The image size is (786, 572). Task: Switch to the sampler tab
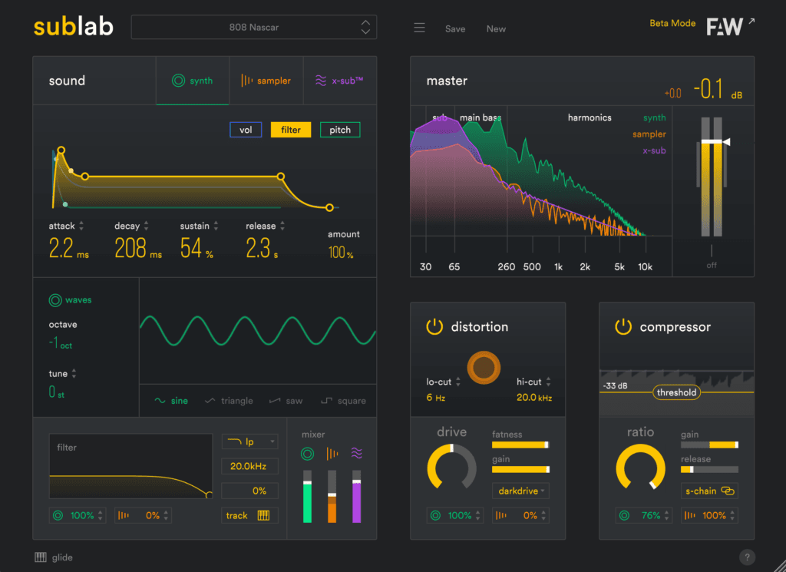click(x=266, y=81)
